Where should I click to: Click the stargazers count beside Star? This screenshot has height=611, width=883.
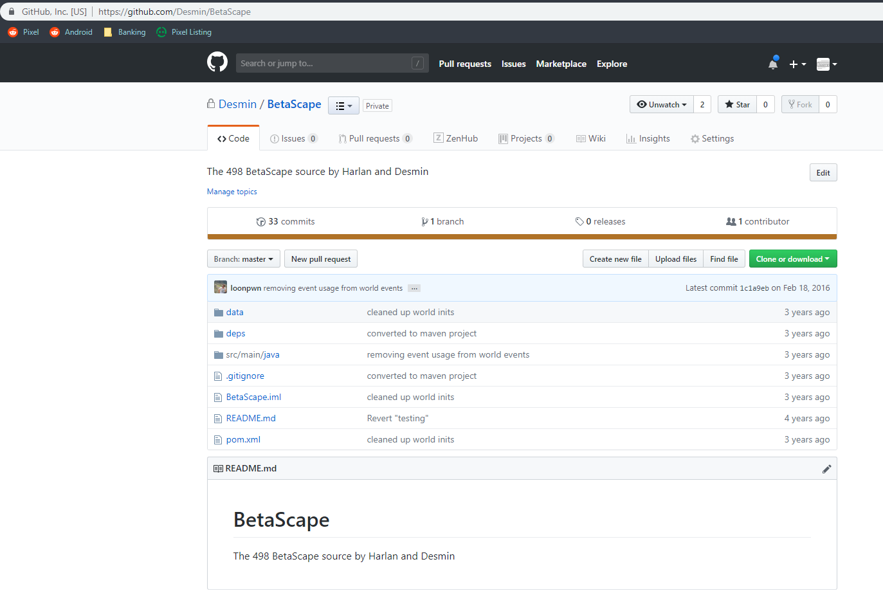point(765,105)
